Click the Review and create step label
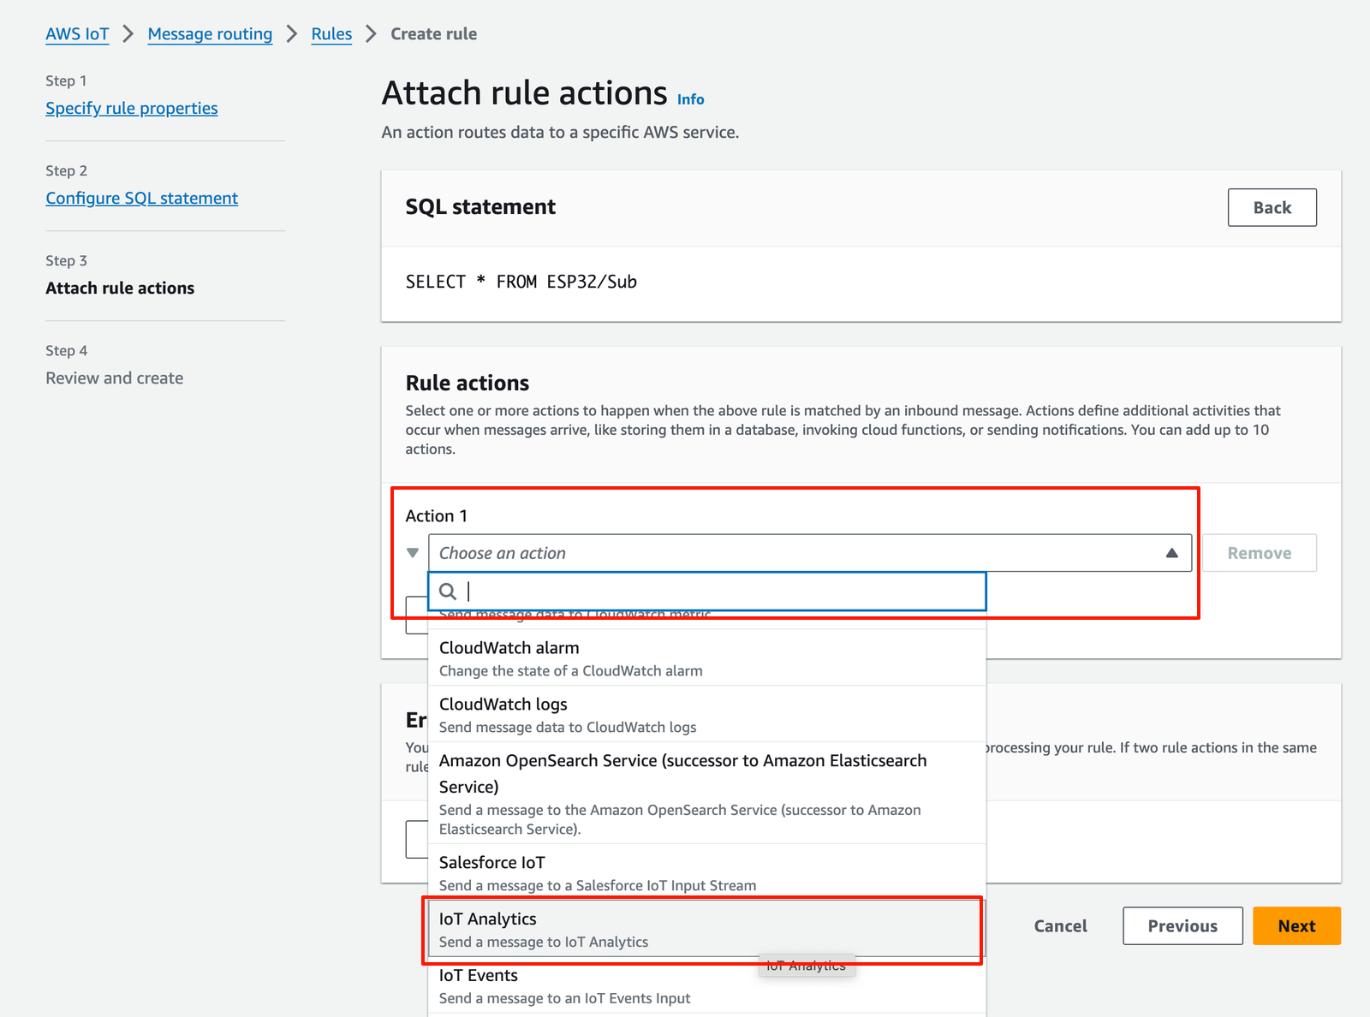The height and width of the screenshot is (1017, 1370). pos(115,378)
